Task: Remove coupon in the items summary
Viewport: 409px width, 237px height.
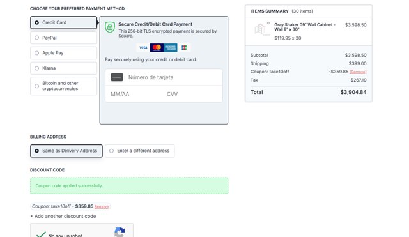Action: pos(358,72)
